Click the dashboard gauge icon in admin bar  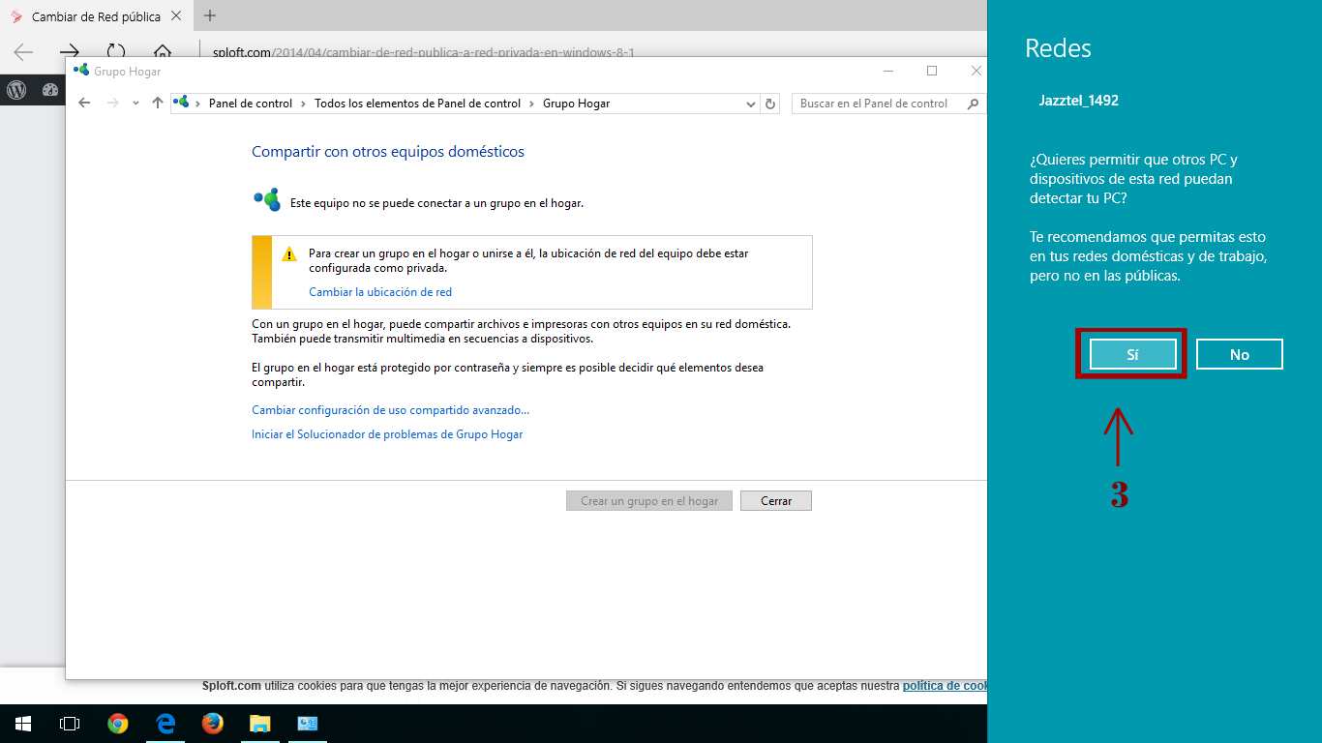click(50, 90)
